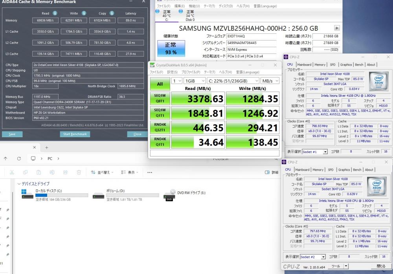Screen dimensions: 393x274
Task: Toggle the details pane button in Explorer
Action: pyautogui.click(x=272, y=173)
